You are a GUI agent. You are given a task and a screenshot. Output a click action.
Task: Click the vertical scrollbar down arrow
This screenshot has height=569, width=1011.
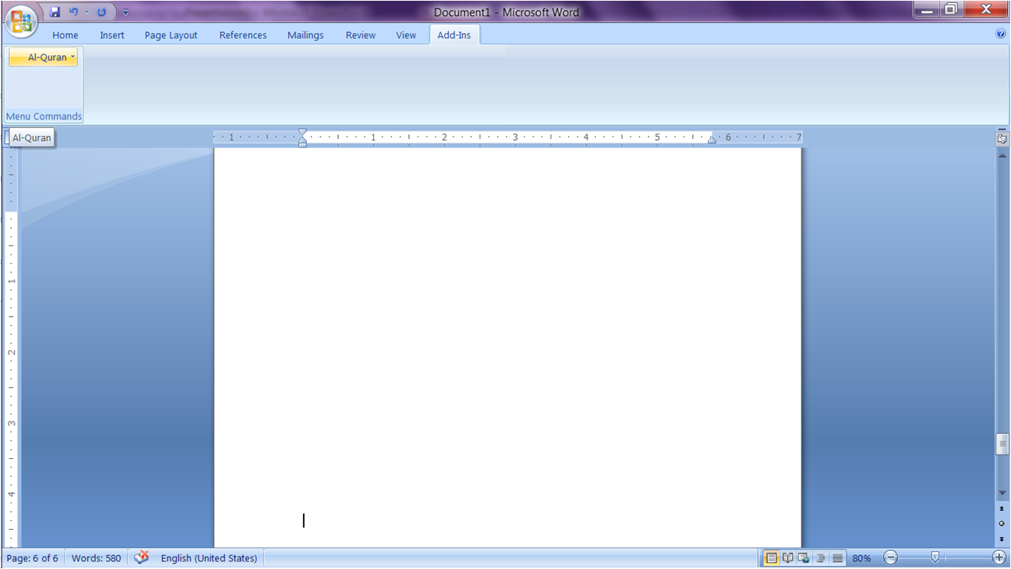click(x=1002, y=493)
